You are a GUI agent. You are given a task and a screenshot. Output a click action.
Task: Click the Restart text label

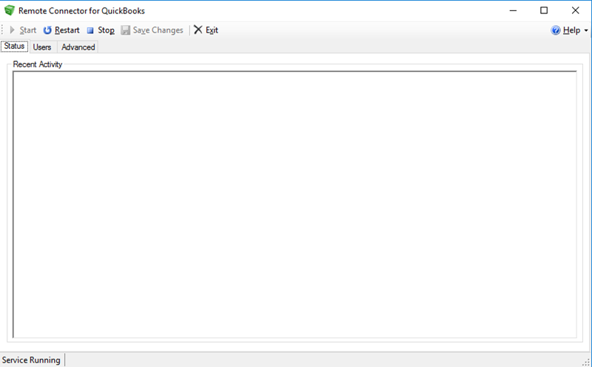click(x=67, y=30)
